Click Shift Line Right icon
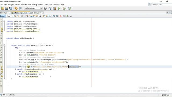172x97 pixels. [57, 16]
